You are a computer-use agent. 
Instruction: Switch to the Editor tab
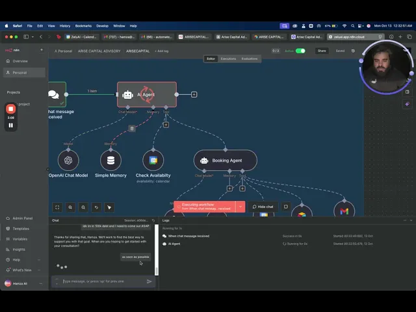(x=211, y=58)
